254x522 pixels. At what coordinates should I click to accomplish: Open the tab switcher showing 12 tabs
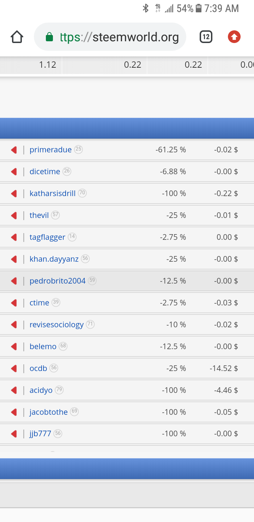(x=206, y=37)
